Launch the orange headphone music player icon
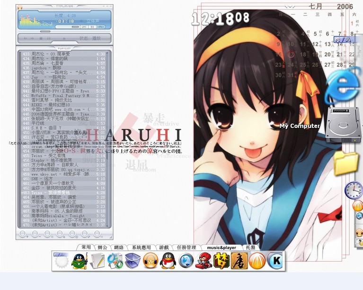Image resolution: width=363 pixels, height=290 pixels. [x=150, y=261]
